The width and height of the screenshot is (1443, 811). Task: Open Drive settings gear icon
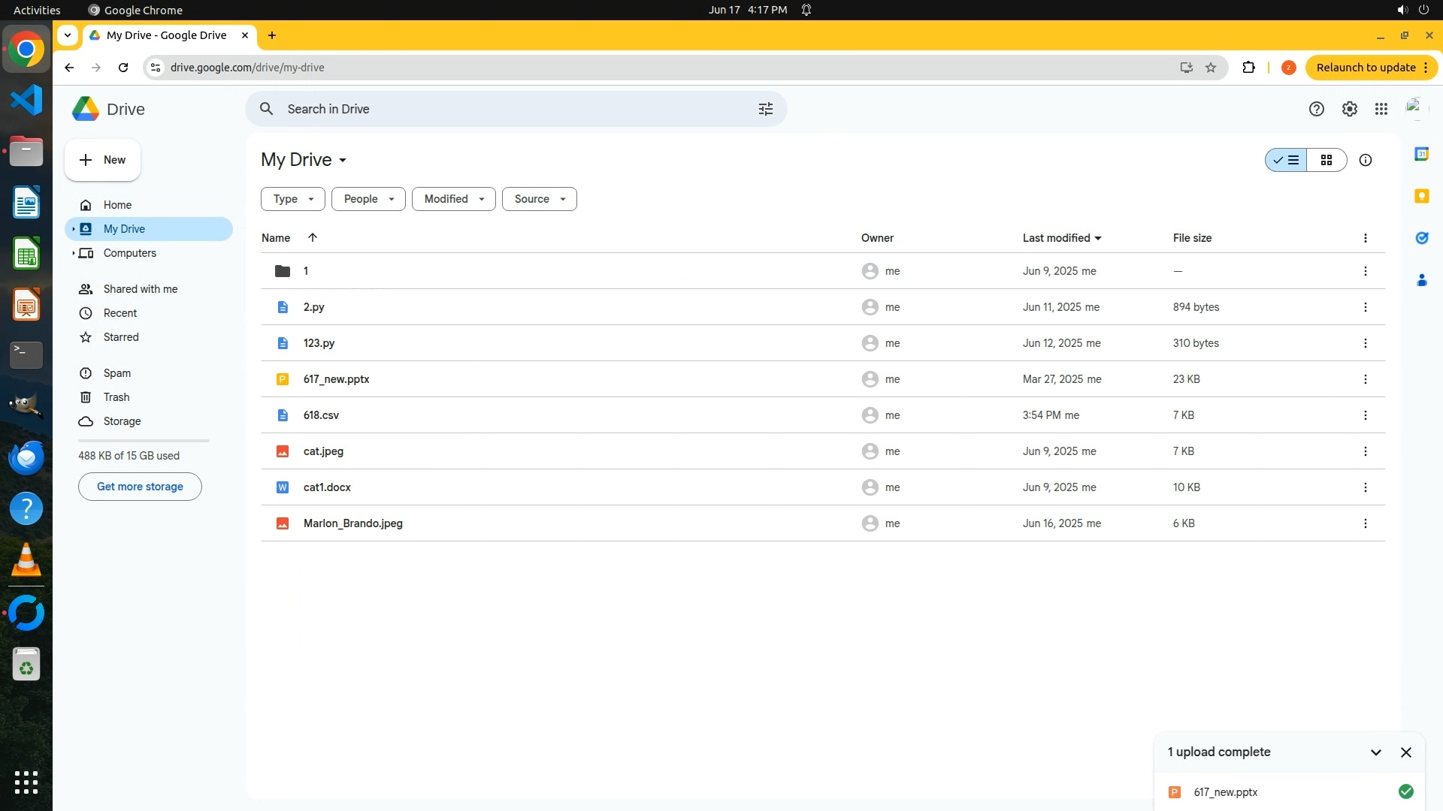(x=1349, y=109)
